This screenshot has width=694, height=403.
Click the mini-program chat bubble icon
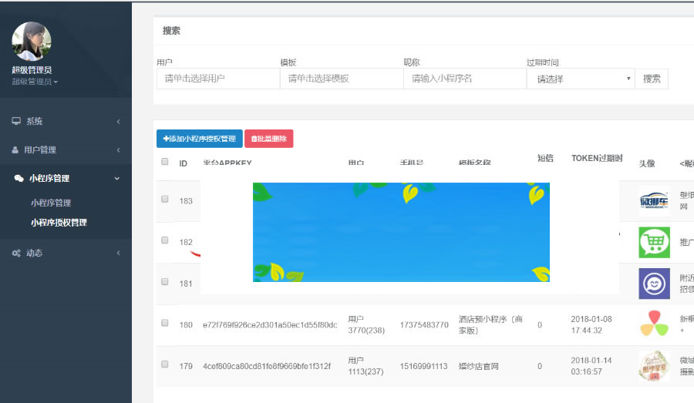point(19,179)
